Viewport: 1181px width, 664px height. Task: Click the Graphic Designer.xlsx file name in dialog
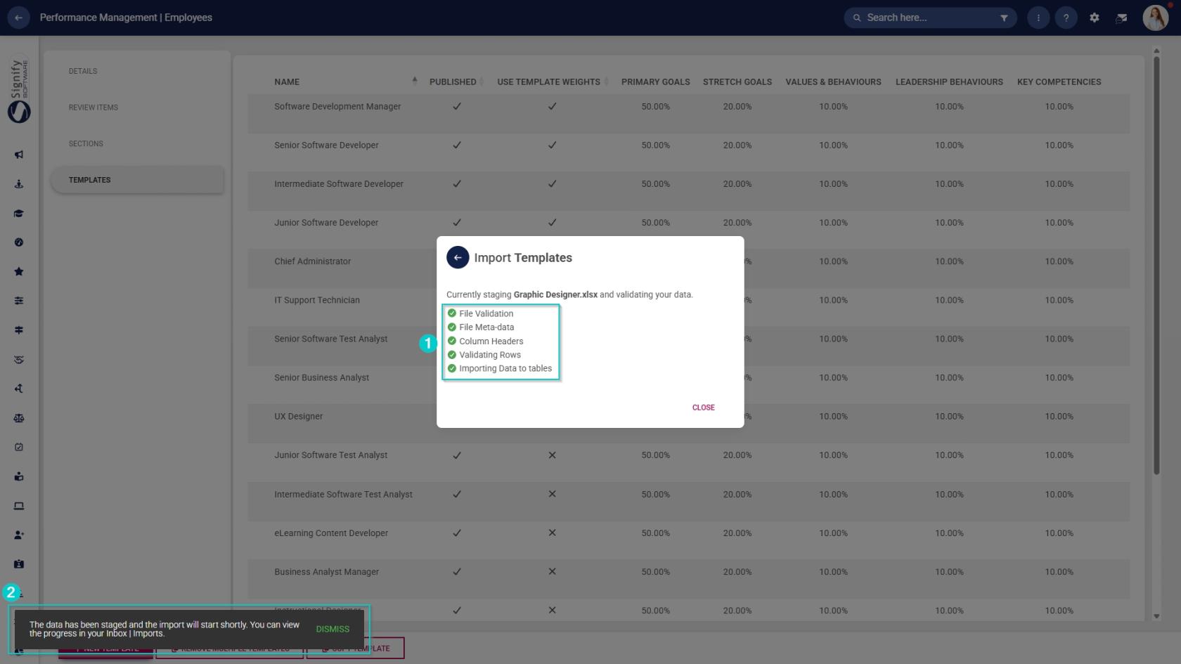click(x=555, y=294)
